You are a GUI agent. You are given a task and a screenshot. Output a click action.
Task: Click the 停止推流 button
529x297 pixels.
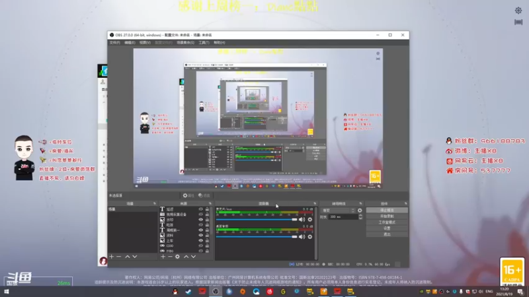tap(387, 210)
